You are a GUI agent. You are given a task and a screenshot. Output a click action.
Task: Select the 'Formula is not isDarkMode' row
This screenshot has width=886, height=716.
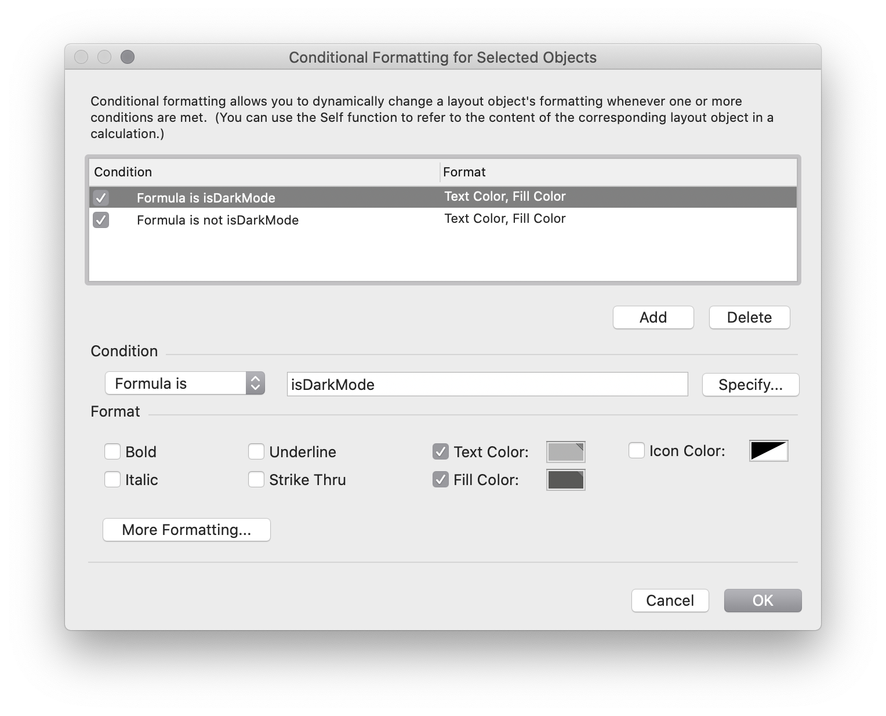[290, 220]
